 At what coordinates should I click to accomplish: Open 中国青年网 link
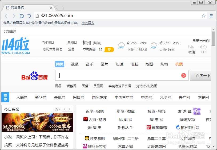124,97
